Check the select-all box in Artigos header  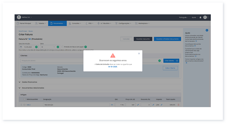[x=24, y=99]
